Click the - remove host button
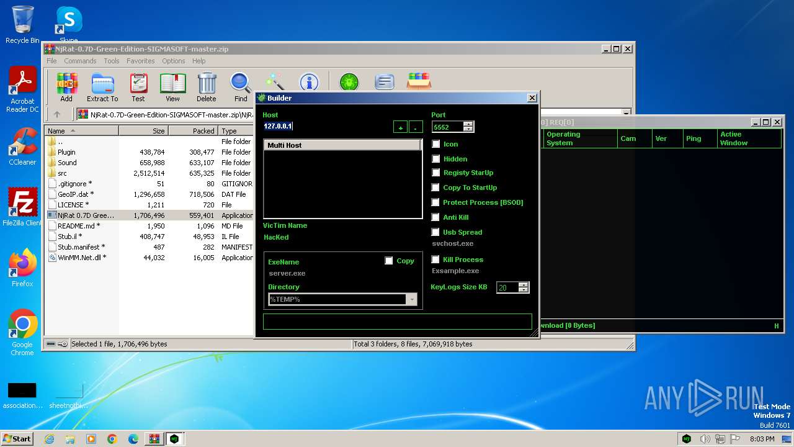This screenshot has width=794, height=447. pos(416,127)
